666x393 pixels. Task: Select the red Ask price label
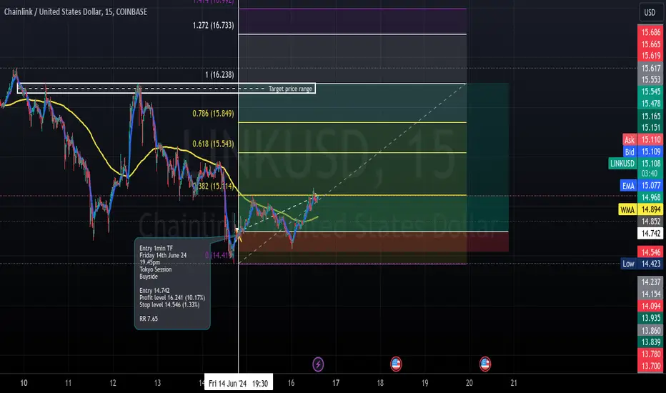630,139
